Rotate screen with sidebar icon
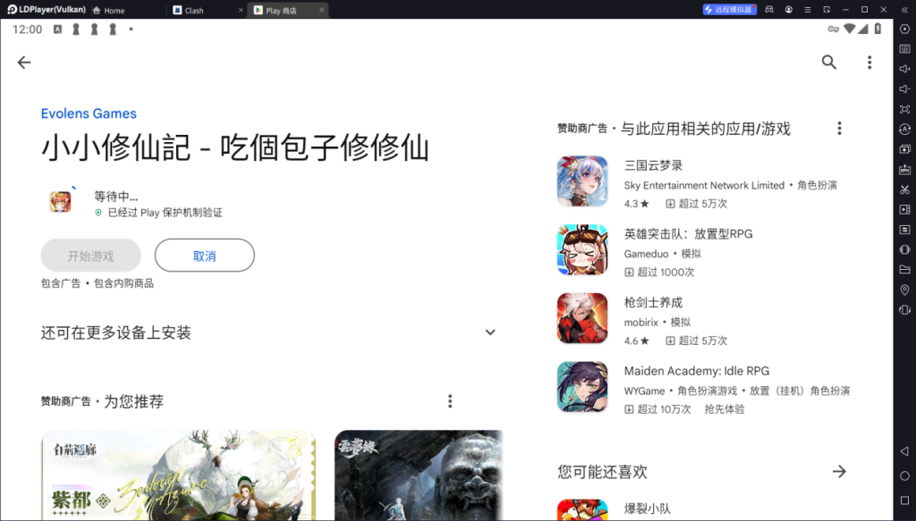 (x=905, y=310)
